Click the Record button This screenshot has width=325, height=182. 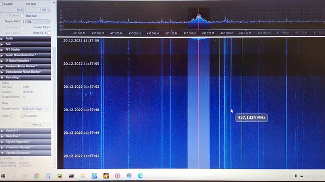tap(37, 124)
